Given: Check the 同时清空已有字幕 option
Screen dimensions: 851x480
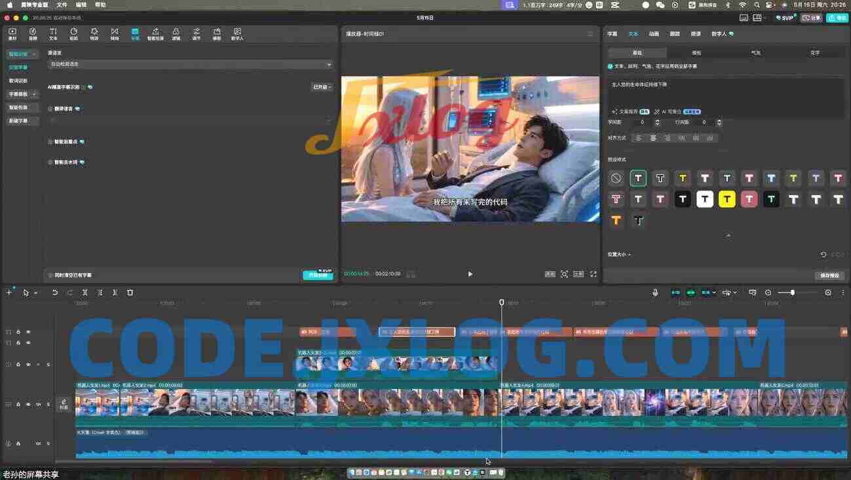Looking at the screenshot, I should tap(50, 275).
